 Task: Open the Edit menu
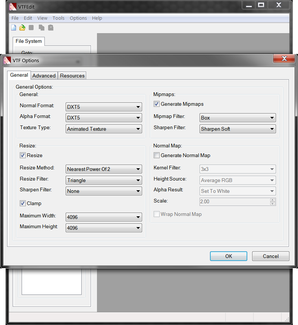[x=28, y=18]
